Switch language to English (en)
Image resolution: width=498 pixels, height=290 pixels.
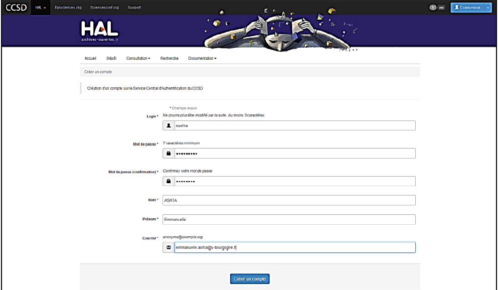pos(441,8)
